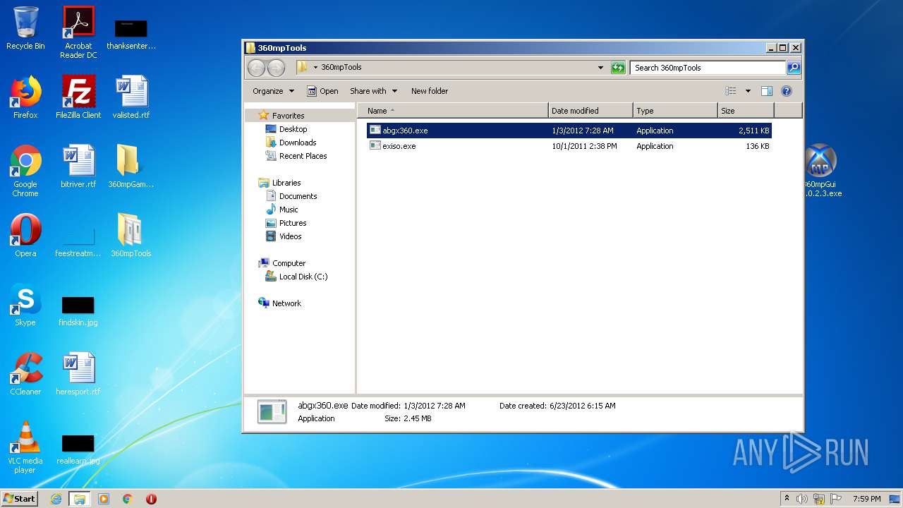Click the Windows Explorer taskbar button
The width and height of the screenshot is (903, 508).
[80, 499]
